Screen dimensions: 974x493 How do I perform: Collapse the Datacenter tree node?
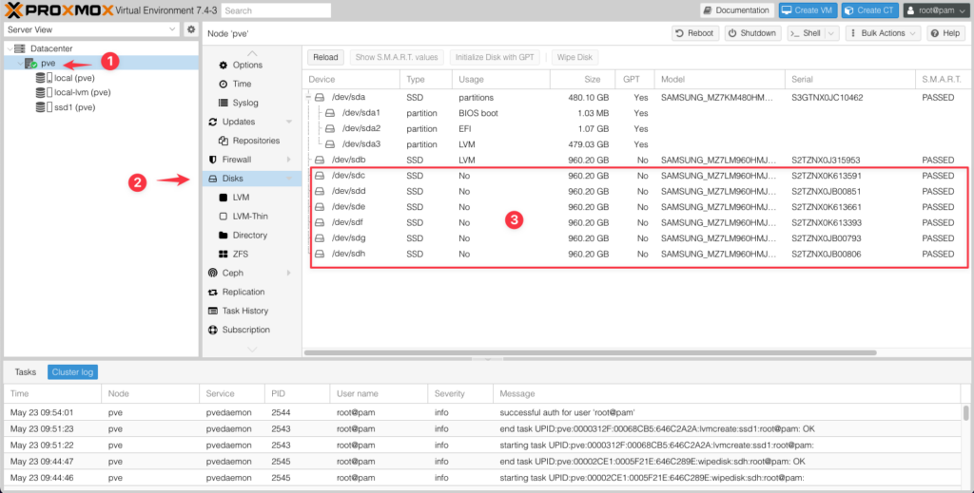[10, 48]
